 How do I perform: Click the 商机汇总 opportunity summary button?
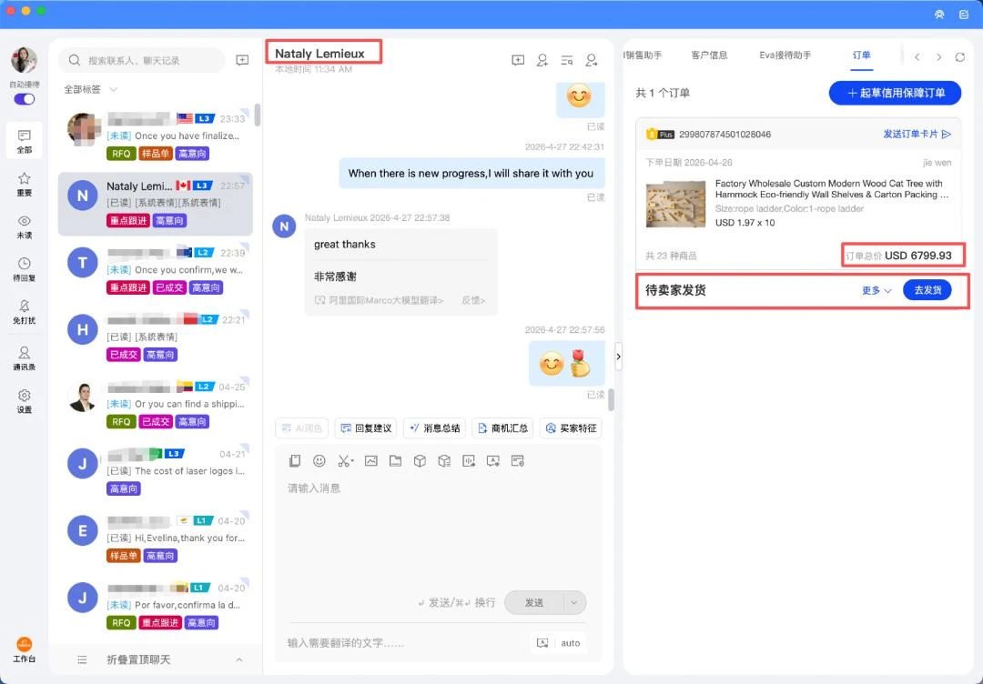502,428
